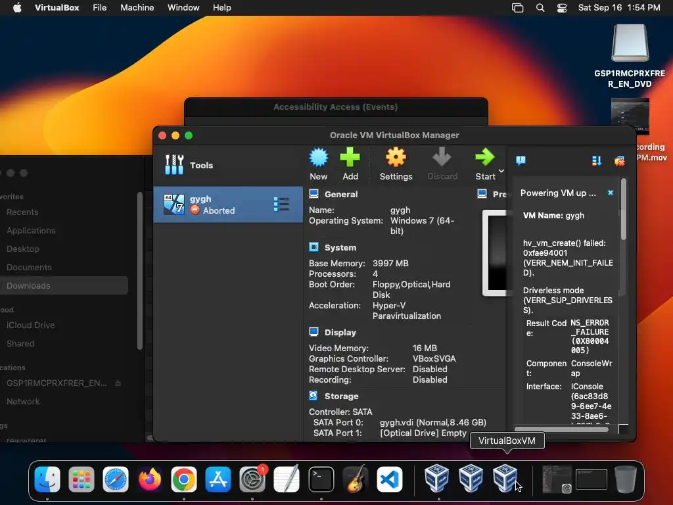Start the VM with green arrow

[x=485, y=157]
